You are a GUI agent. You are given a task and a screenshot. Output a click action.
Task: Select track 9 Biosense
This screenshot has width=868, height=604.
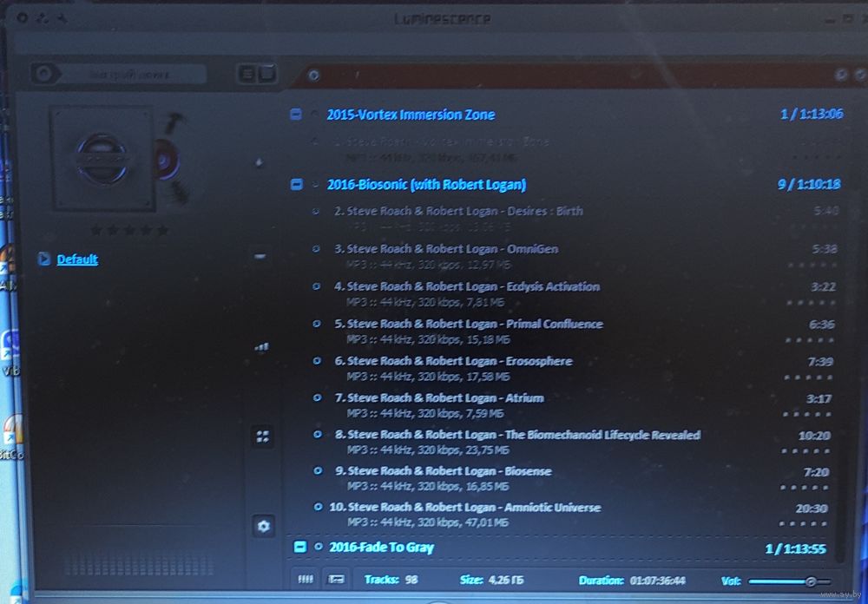pyautogui.click(x=444, y=471)
